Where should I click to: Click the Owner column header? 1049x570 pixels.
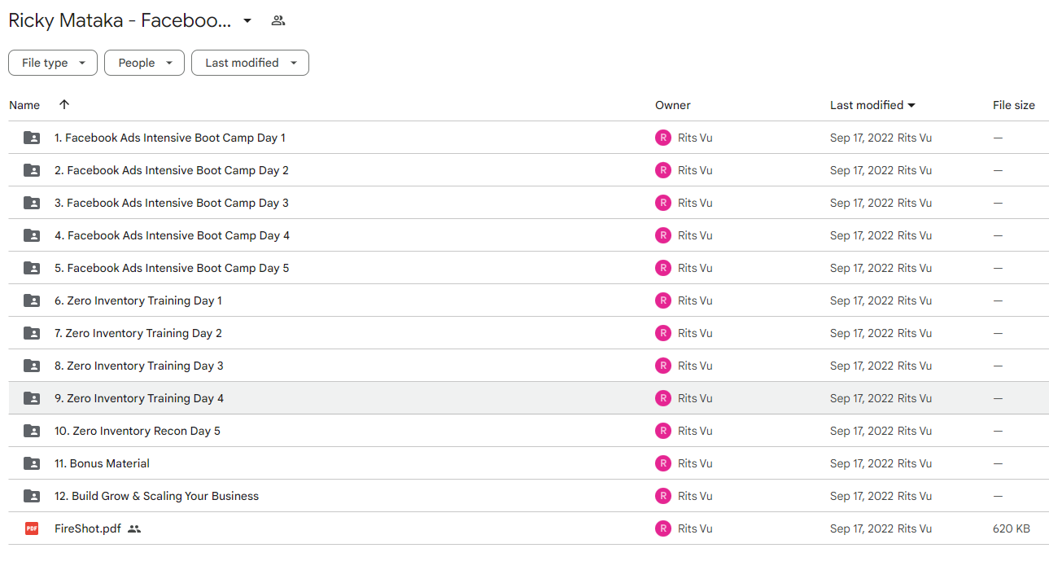pyautogui.click(x=673, y=105)
